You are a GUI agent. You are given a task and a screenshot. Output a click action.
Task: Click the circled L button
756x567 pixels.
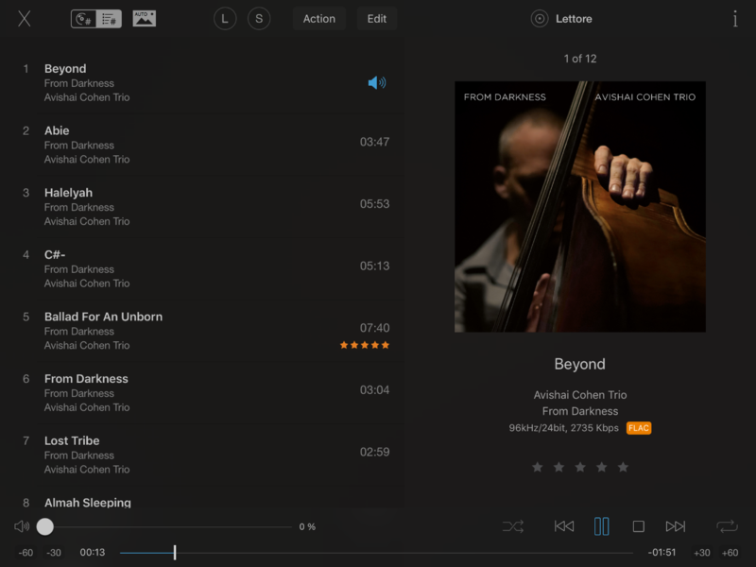coord(225,19)
